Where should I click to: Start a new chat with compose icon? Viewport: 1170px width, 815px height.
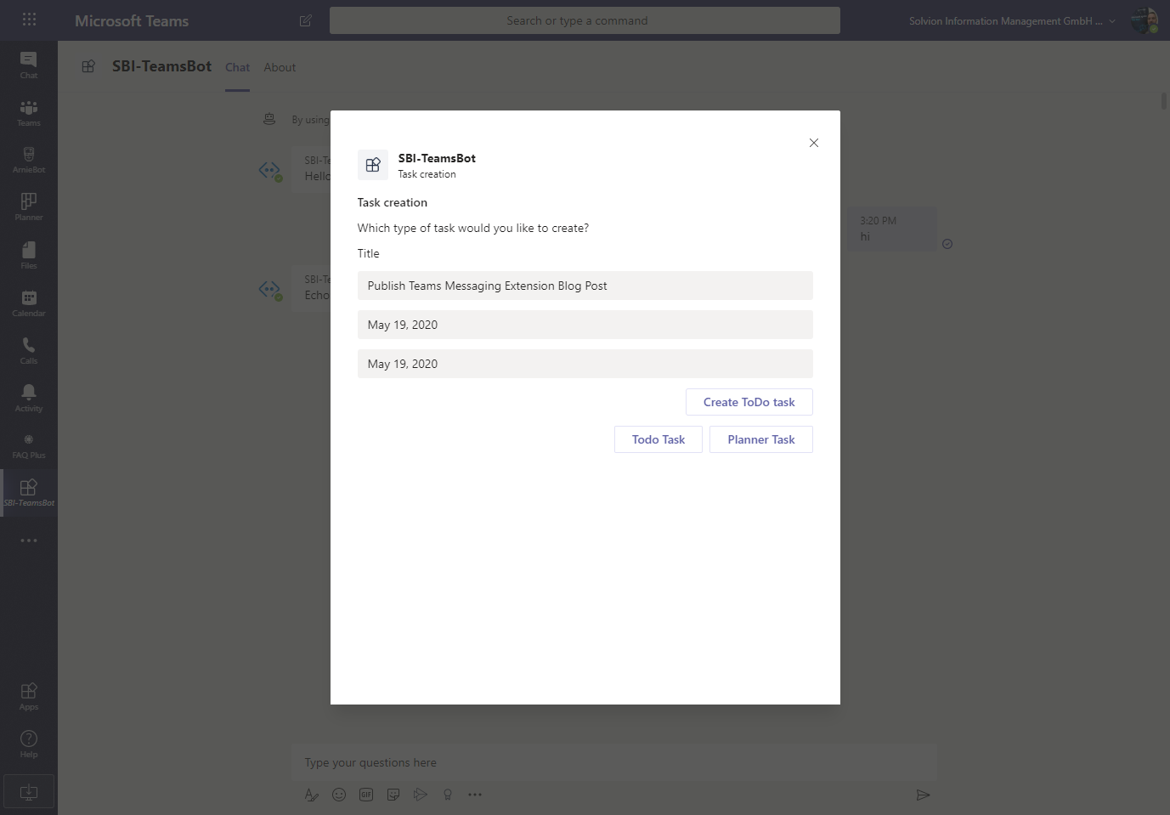[306, 20]
